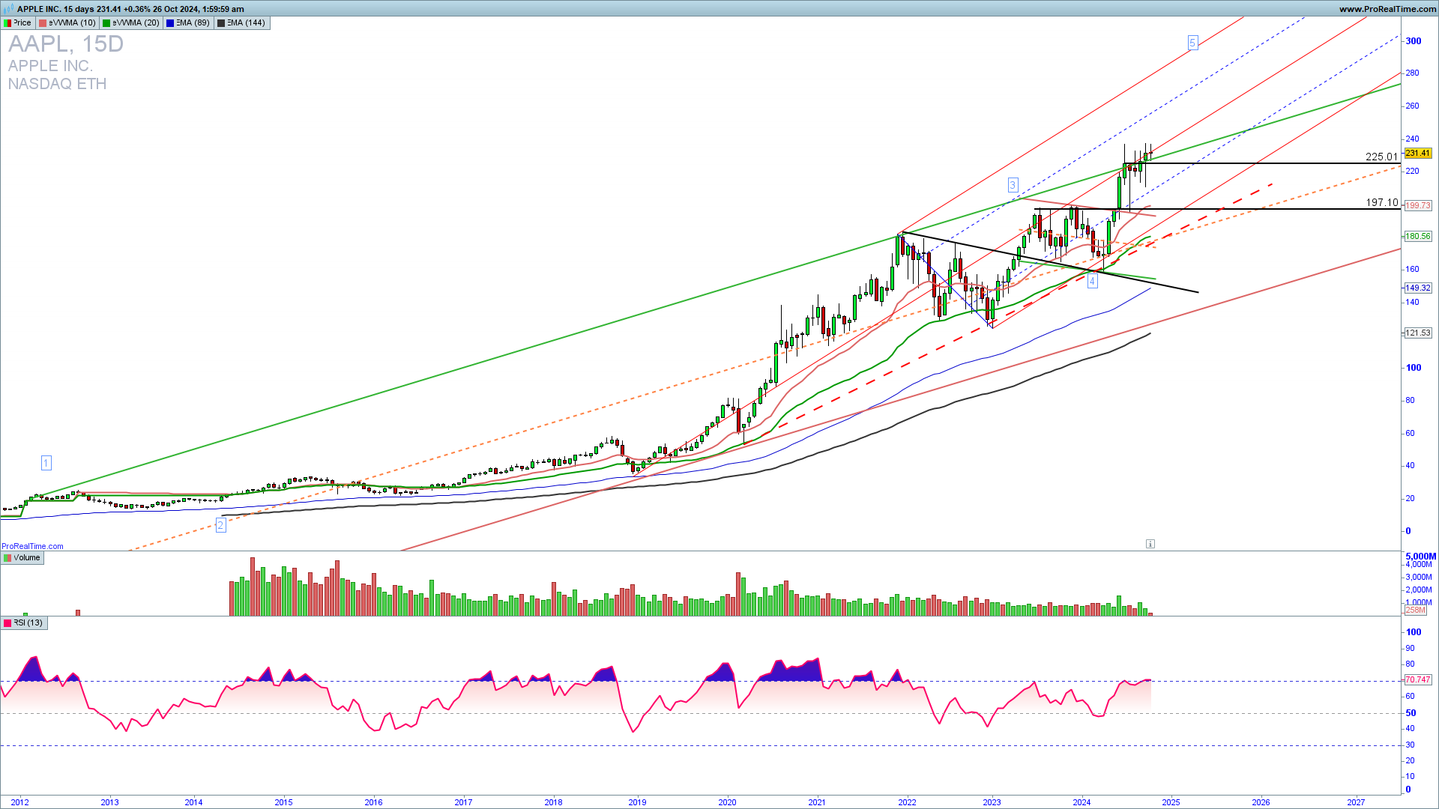Click the 121.53 EMA price tag
The height and width of the screenshot is (809, 1439).
(1417, 333)
